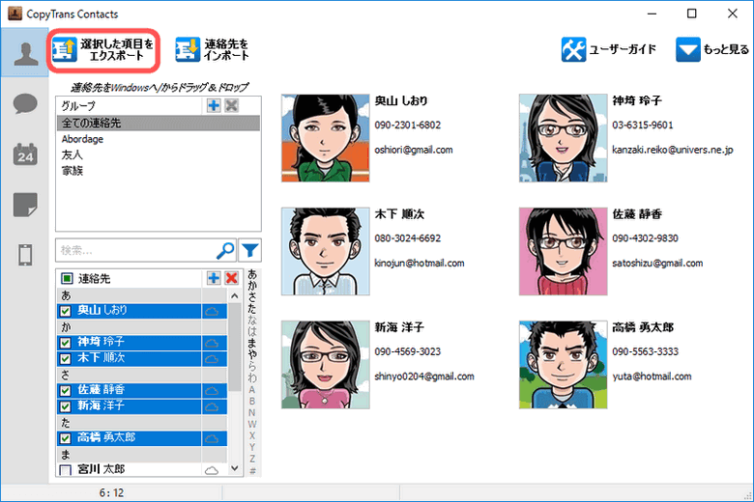Select the 家族 group
This screenshot has width=754, height=502.
[72, 171]
